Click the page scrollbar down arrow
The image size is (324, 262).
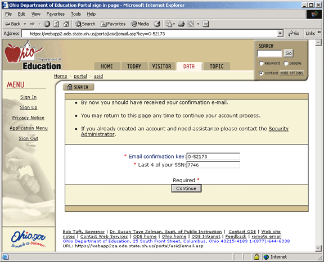click(318, 248)
